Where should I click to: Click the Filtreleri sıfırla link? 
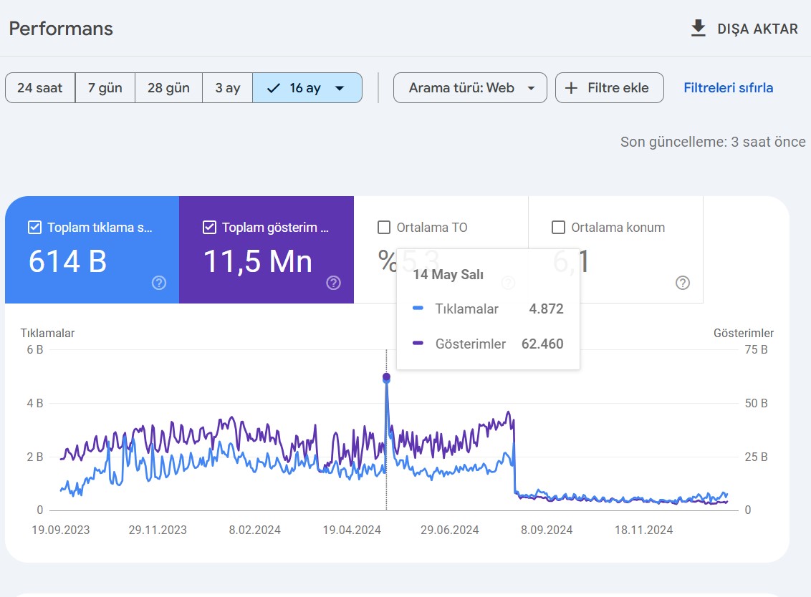tap(728, 88)
